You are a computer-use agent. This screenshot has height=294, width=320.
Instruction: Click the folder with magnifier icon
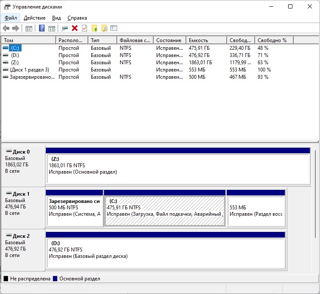[104, 28]
